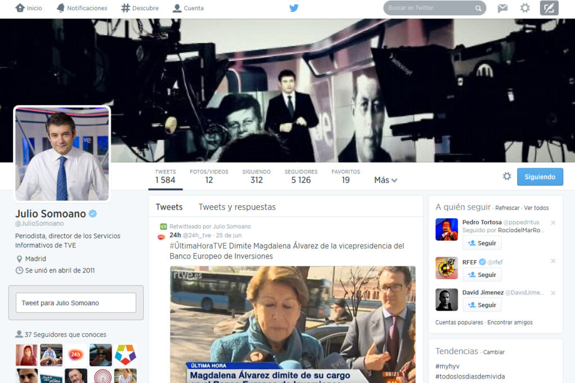Click the @JulioSomoano handle
The image size is (575, 383).
pyautogui.click(x=39, y=223)
